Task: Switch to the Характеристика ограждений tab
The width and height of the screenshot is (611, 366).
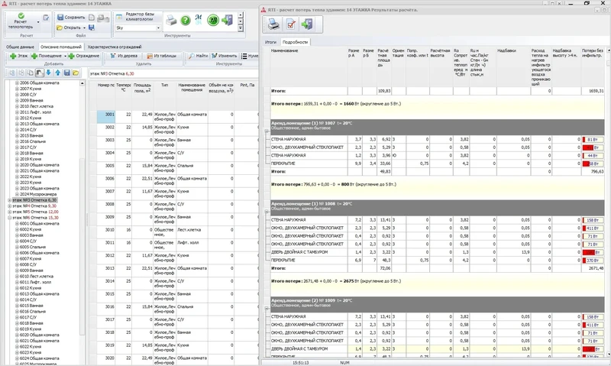Action: click(114, 47)
